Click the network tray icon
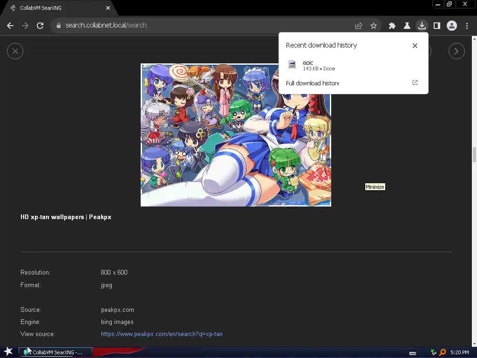 click(x=434, y=352)
